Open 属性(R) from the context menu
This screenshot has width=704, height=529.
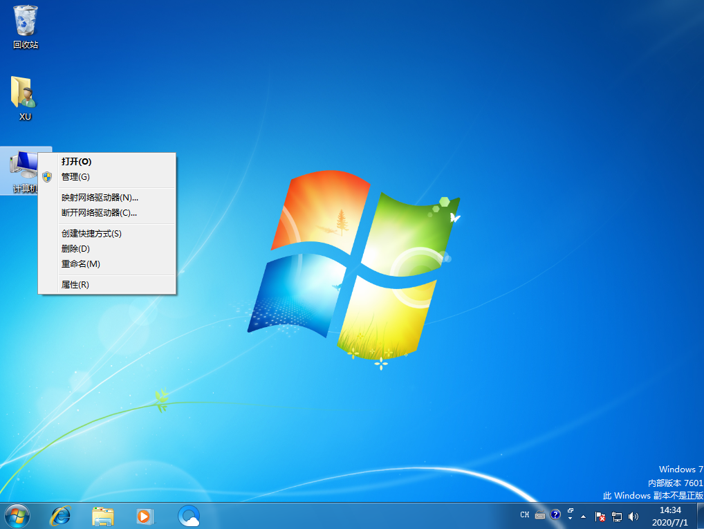[75, 285]
